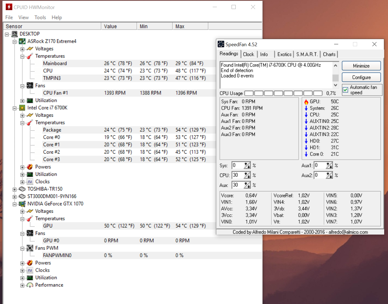The width and height of the screenshot is (388, 304).
Task: Expand the TOSHIBA-TR150 node
Action: 14,189
